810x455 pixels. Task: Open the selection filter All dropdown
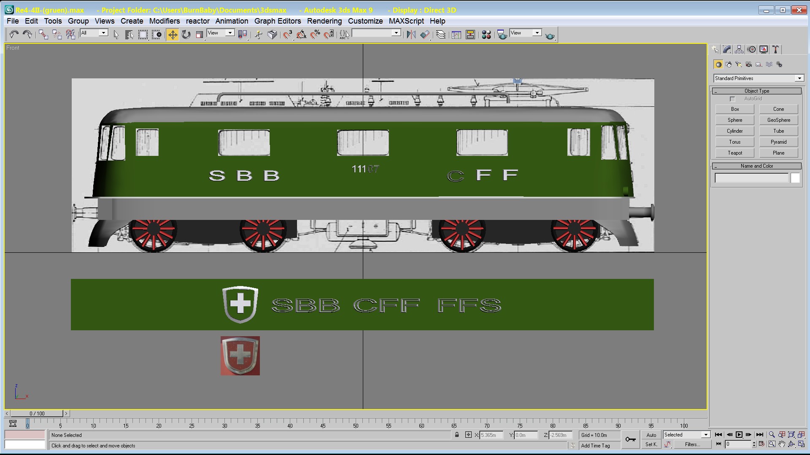click(x=103, y=33)
